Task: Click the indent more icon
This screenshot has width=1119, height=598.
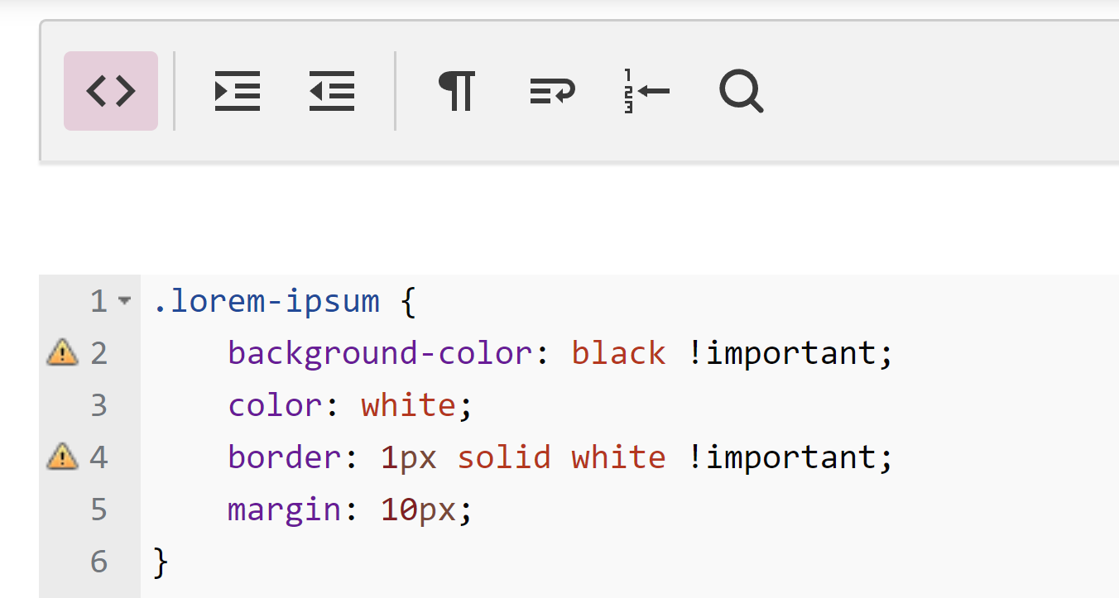Action: [x=237, y=91]
